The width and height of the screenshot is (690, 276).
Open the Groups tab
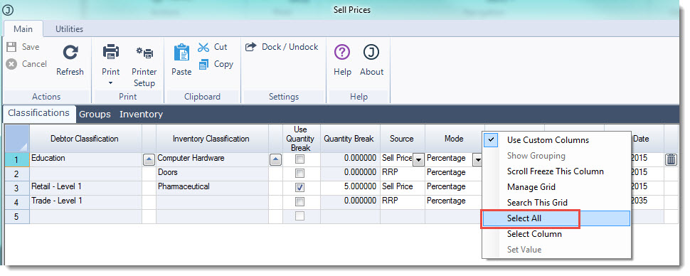coord(95,115)
